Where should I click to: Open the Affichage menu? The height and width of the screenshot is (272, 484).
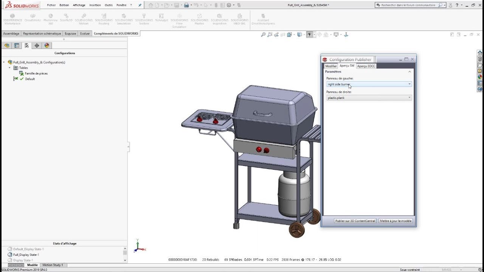79,5
